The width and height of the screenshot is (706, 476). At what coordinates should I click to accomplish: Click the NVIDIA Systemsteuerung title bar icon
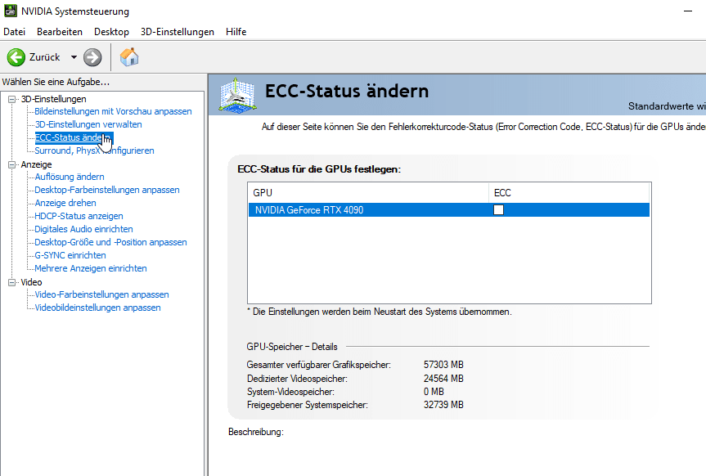point(11,11)
